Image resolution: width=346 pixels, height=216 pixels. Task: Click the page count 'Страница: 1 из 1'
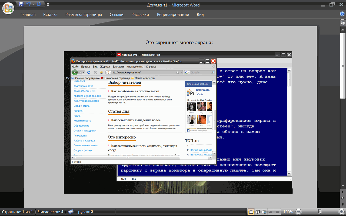[x=18, y=212]
